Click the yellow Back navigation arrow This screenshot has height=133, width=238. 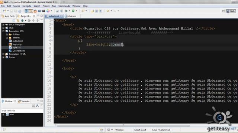pyautogui.click(x=108, y=11)
